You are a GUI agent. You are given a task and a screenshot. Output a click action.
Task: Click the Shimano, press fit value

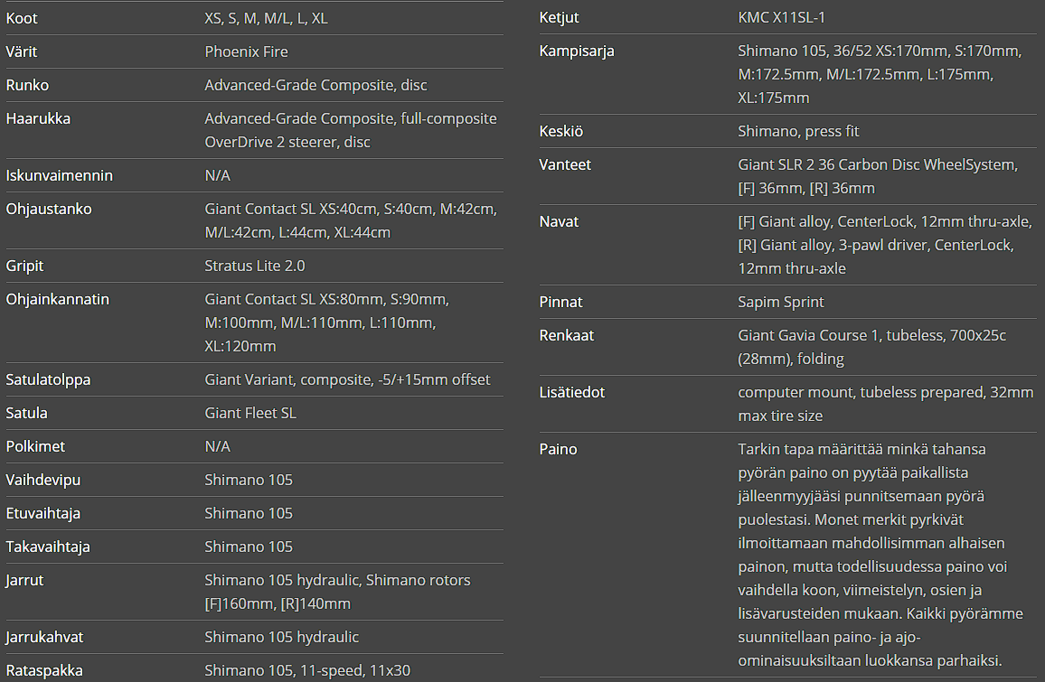click(x=798, y=131)
